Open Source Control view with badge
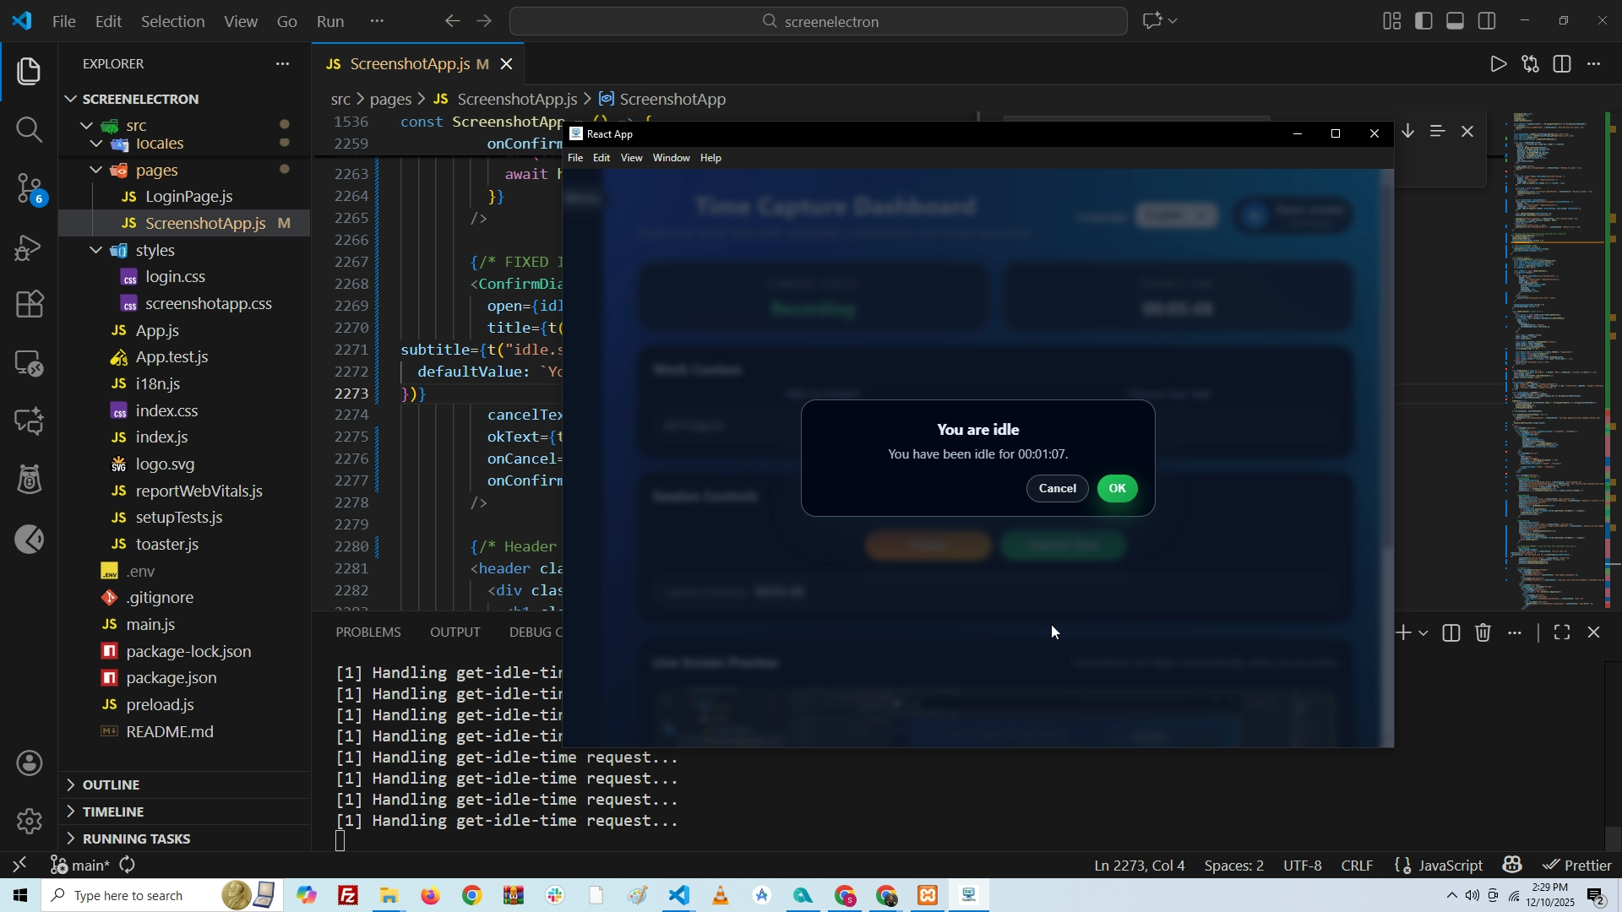The width and height of the screenshot is (1622, 912). (x=29, y=187)
